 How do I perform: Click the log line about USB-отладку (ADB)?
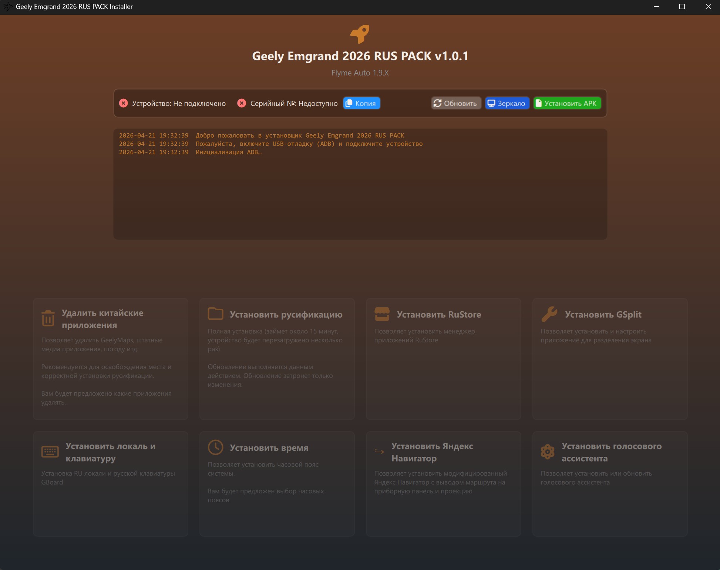[271, 144]
